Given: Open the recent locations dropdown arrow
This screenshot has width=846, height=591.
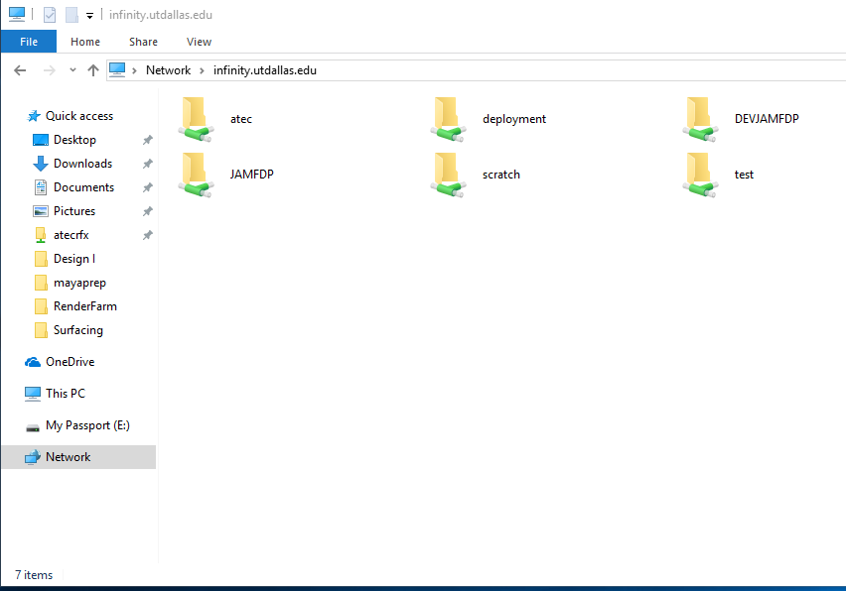Looking at the screenshot, I should [72, 70].
